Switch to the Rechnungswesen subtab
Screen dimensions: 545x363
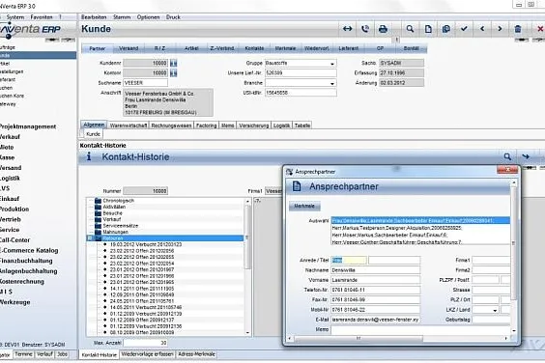171,126
